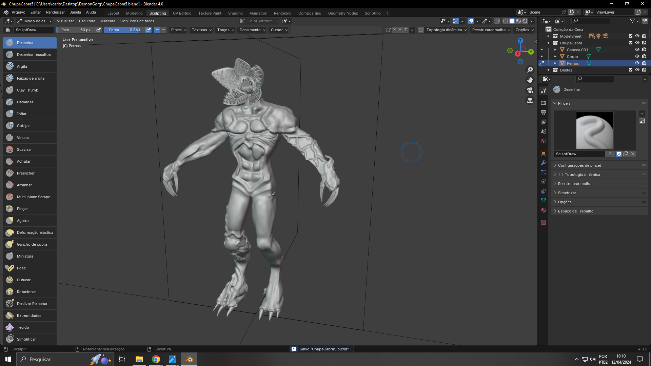Open the Máscara menu
This screenshot has width=651, height=366.
[107, 21]
